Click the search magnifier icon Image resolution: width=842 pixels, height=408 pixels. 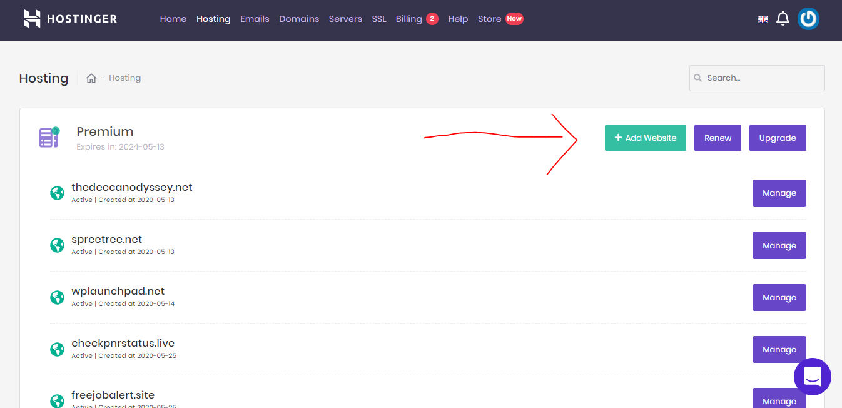(698, 78)
